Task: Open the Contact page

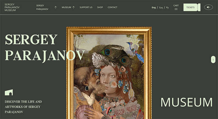Action: tap(112, 7)
